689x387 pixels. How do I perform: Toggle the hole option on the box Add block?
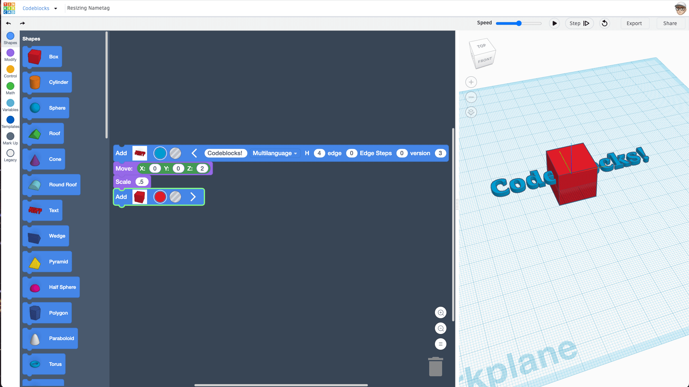click(175, 197)
